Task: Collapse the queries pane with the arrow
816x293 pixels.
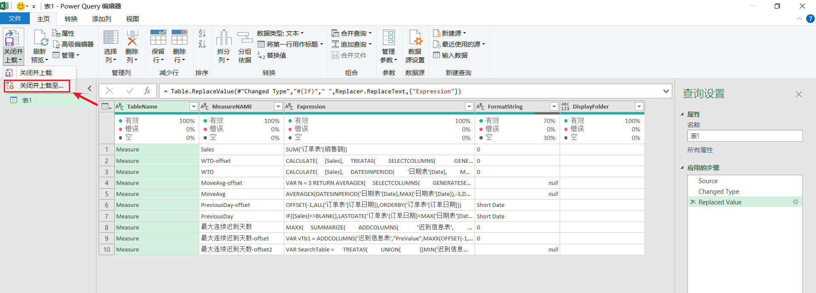Action: [90, 89]
